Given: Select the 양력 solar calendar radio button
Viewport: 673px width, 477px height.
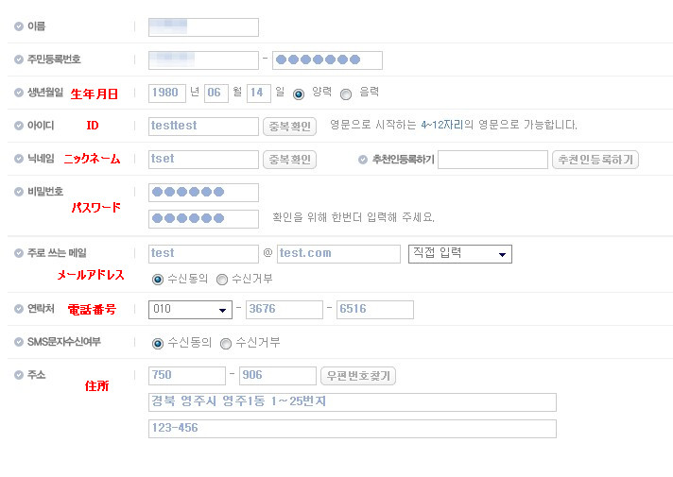Looking at the screenshot, I should point(299,94).
